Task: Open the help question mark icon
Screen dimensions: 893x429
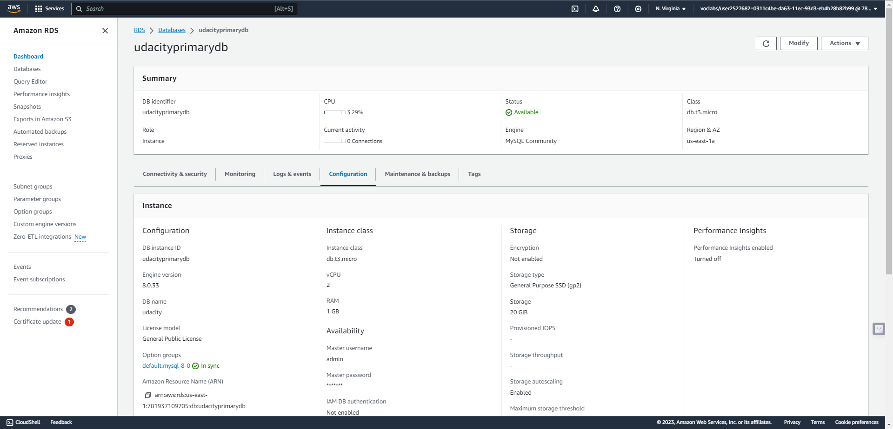Action: (617, 9)
